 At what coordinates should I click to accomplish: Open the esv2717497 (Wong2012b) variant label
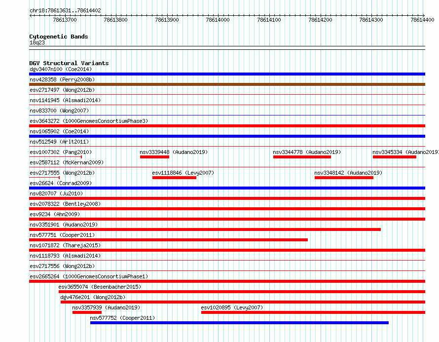click(x=62, y=90)
